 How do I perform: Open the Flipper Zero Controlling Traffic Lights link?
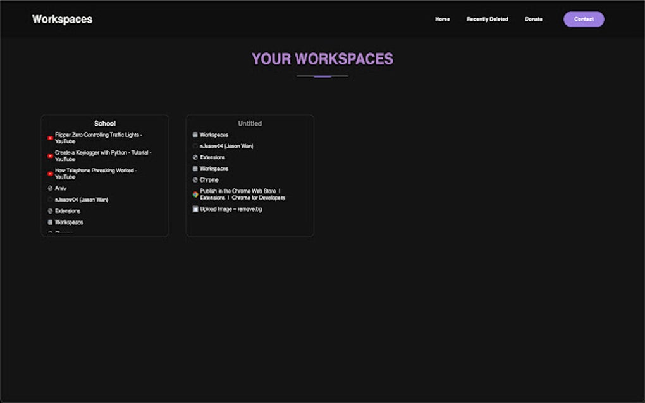click(98, 138)
